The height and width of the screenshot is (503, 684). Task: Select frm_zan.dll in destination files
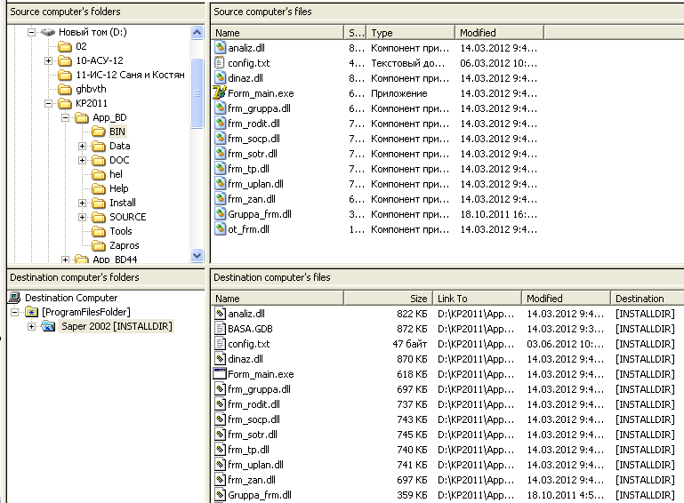(x=252, y=480)
